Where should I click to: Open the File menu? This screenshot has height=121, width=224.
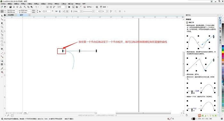tap(3, 4)
